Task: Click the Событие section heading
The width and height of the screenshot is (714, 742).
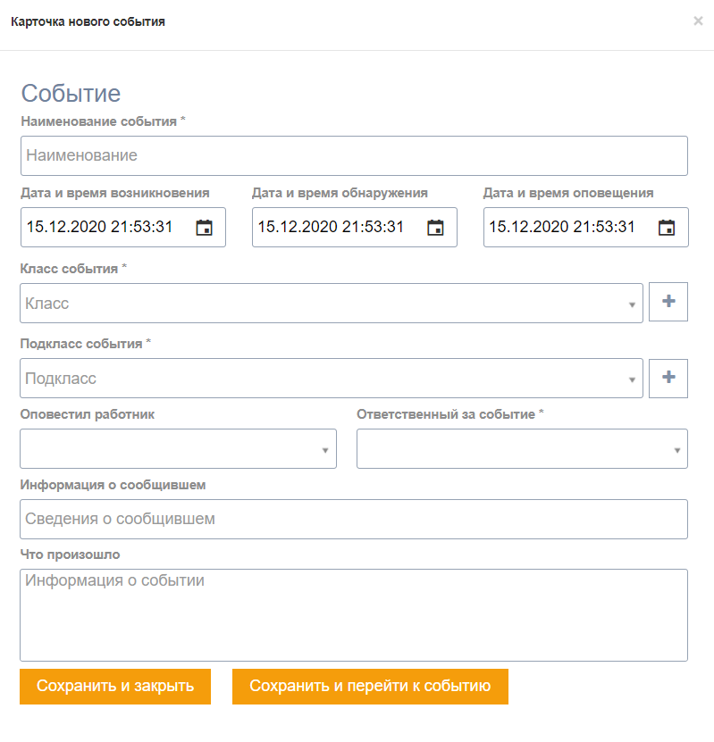Action: pos(71,94)
